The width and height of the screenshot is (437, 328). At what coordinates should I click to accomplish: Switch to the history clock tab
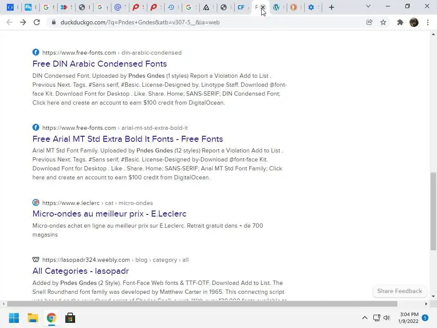[x=171, y=7]
